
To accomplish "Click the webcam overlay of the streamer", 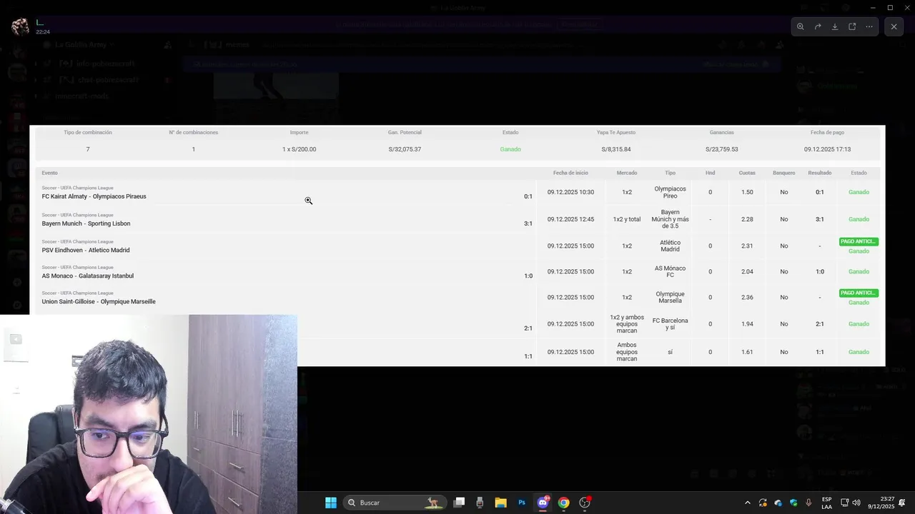I will (149, 414).
